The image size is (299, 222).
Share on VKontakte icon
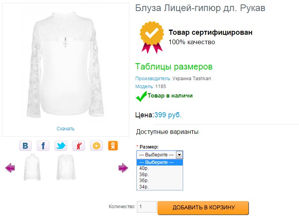tap(25, 146)
